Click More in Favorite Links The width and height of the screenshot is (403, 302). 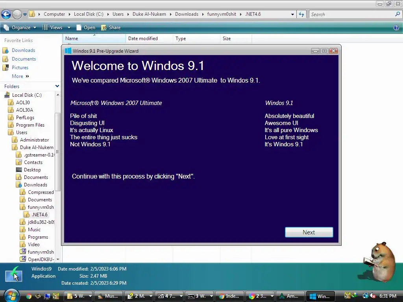pyautogui.click(x=20, y=76)
